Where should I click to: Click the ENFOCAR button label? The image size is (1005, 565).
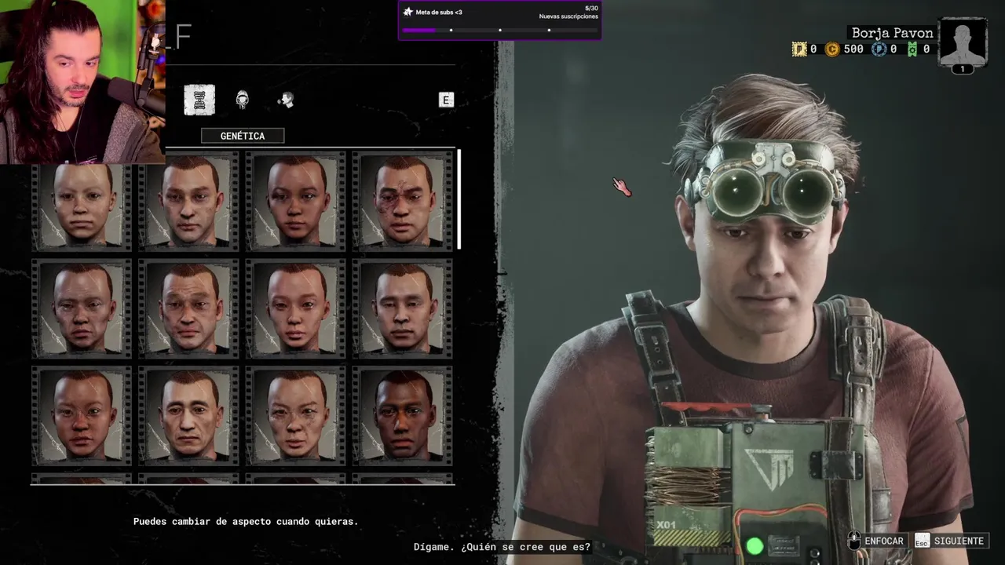coord(884,541)
